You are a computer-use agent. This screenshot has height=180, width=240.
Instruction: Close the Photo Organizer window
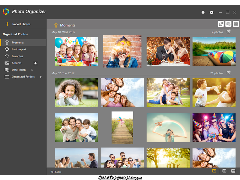tap(235, 12)
